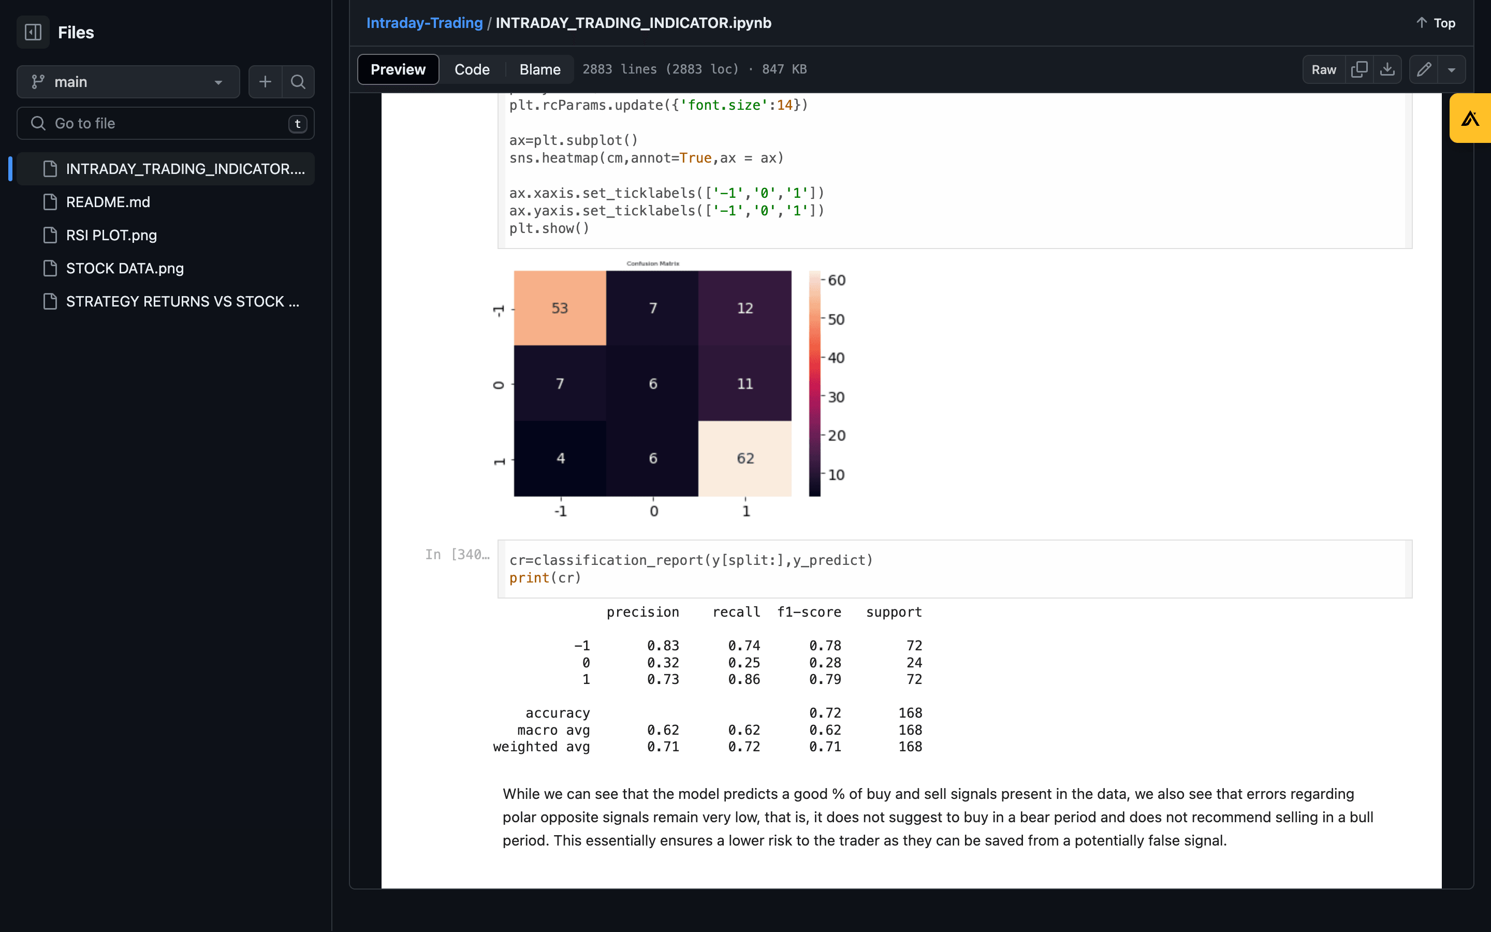Click the file name INTRADAY_TRADING_INDICATOR.ipynb heading

[633, 23]
